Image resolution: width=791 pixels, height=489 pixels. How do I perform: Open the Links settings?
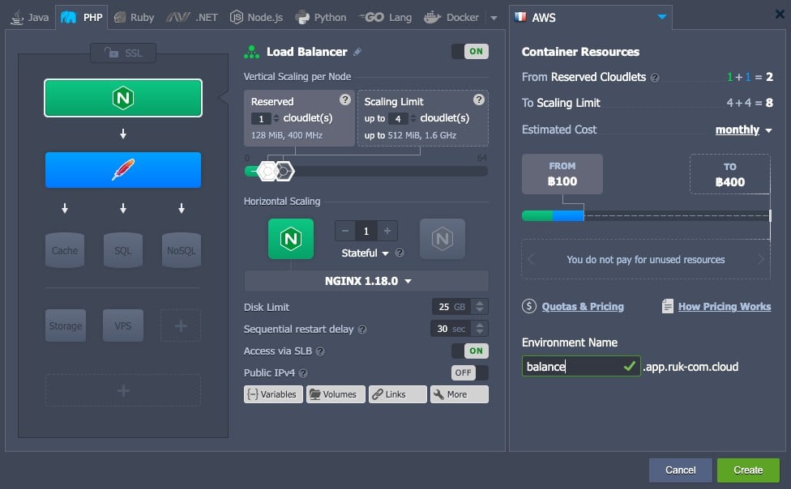(x=397, y=394)
